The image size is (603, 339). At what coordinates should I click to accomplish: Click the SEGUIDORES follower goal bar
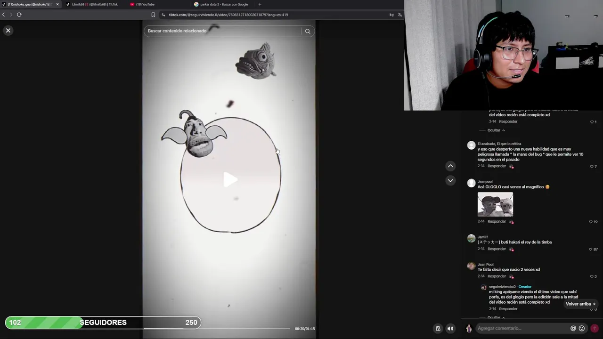(103, 323)
